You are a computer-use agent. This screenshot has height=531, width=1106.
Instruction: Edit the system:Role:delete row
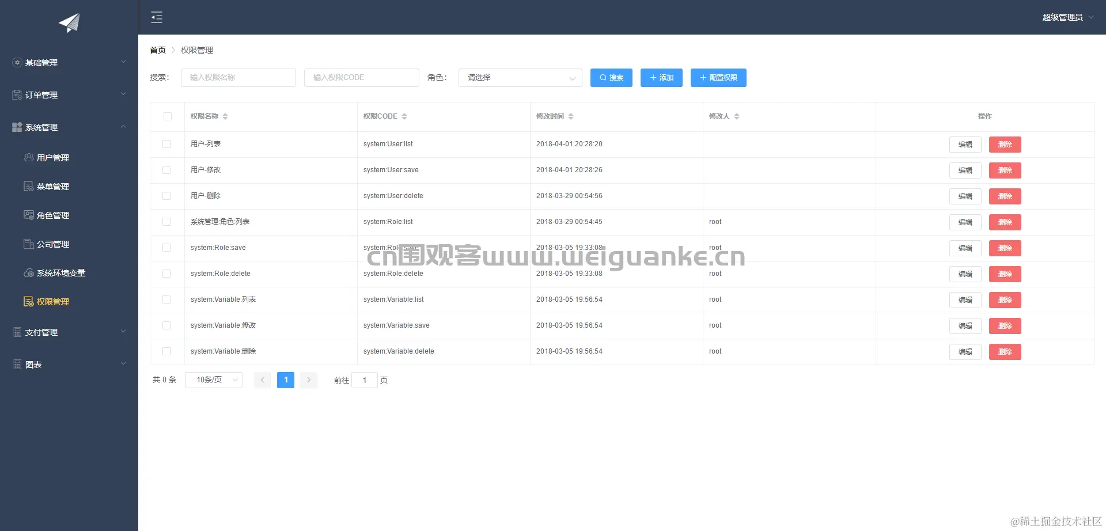tap(965, 274)
